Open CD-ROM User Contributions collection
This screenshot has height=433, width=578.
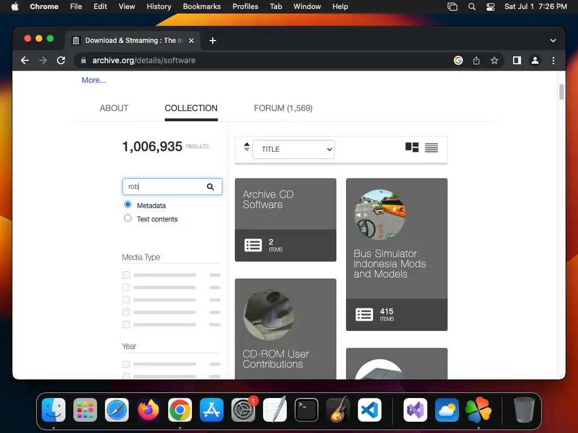tap(285, 329)
